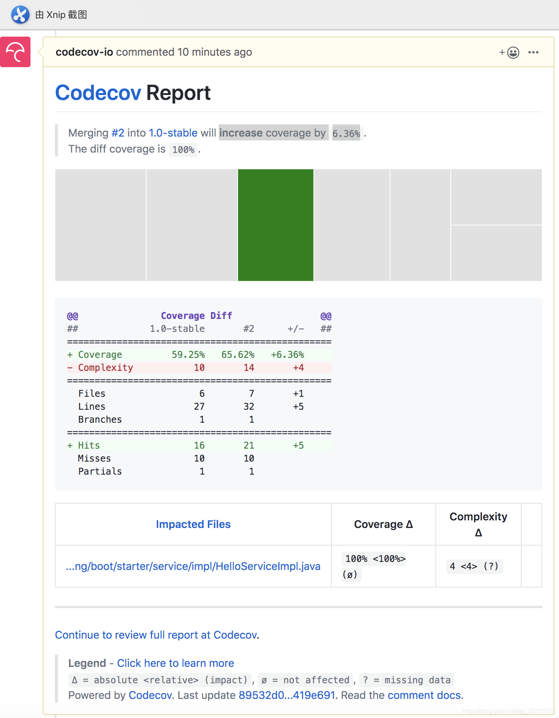
Task: Open the 1.0-stable branch link
Action: tap(173, 133)
